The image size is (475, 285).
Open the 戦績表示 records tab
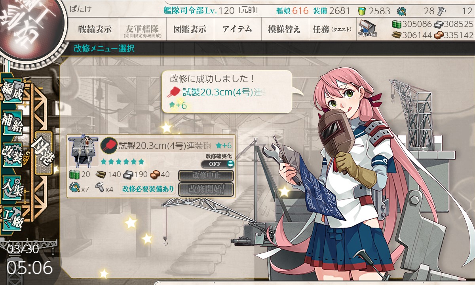pyautogui.click(x=95, y=29)
